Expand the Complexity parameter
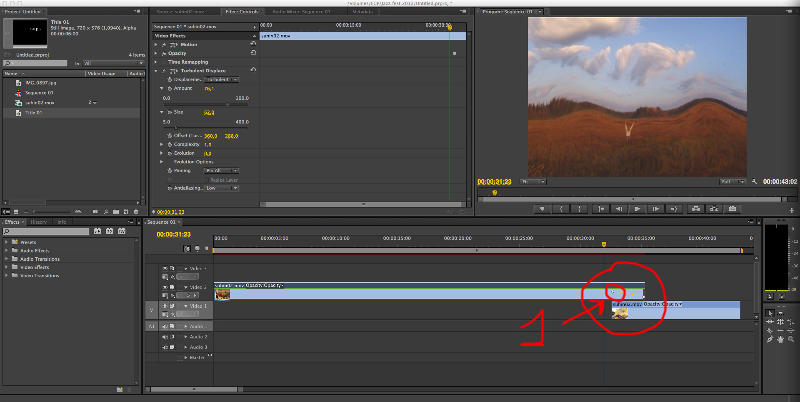The image size is (800, 402). pos(162,144)
